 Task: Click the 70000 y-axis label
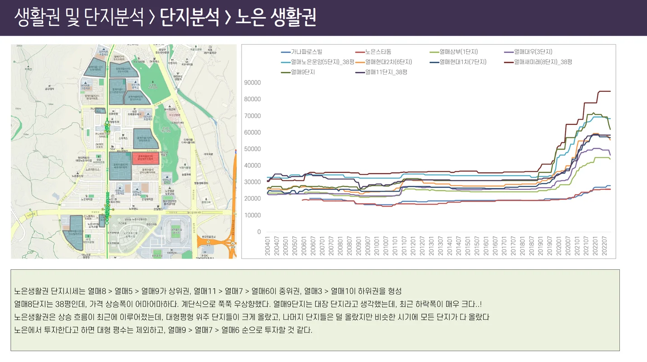point(252,116)
